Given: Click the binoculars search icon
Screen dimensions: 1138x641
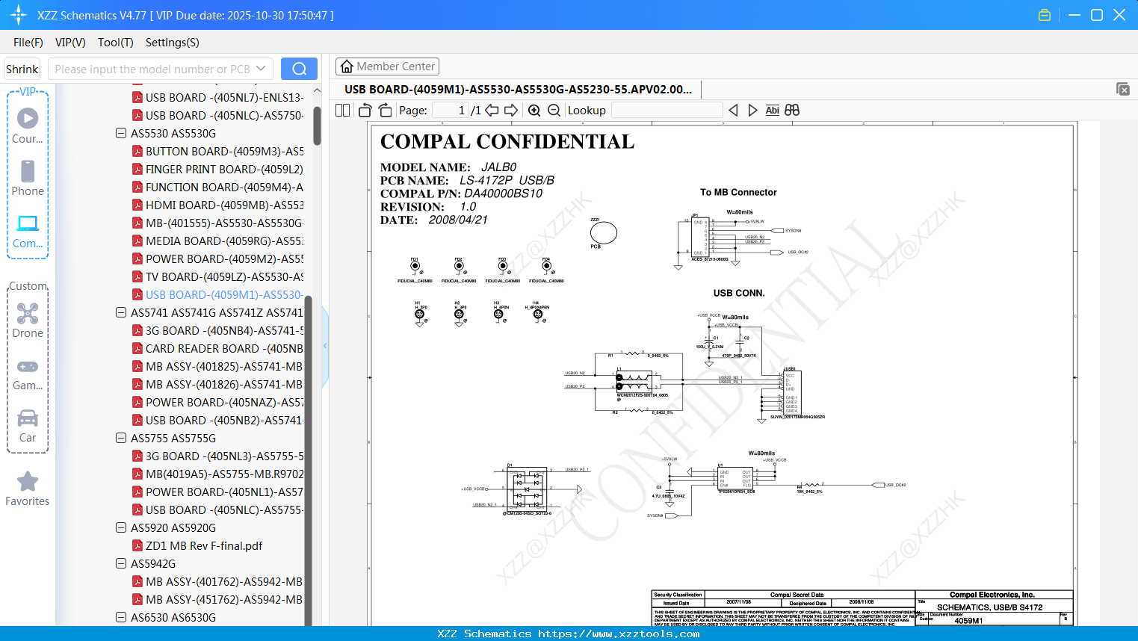Looking at the screenshot, I should pyautogui.click(x=792, y=111).
